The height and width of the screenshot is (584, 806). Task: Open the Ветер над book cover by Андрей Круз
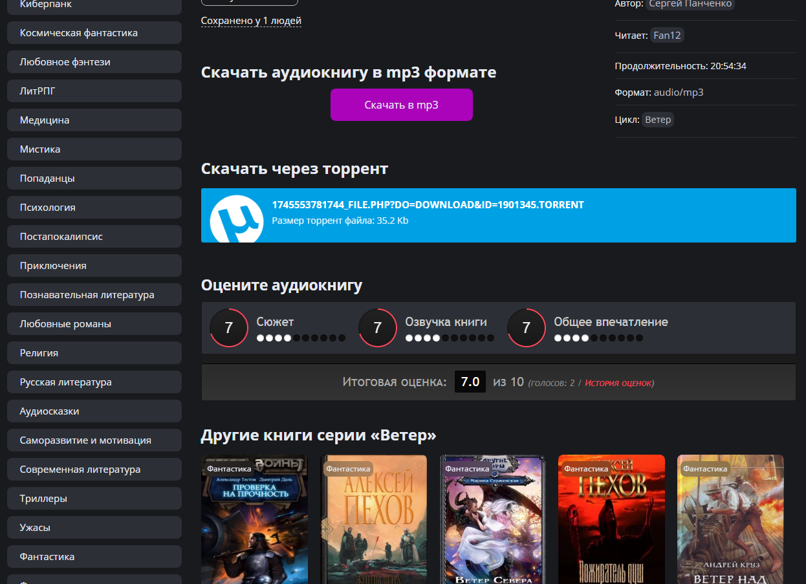tap(730, 524)
